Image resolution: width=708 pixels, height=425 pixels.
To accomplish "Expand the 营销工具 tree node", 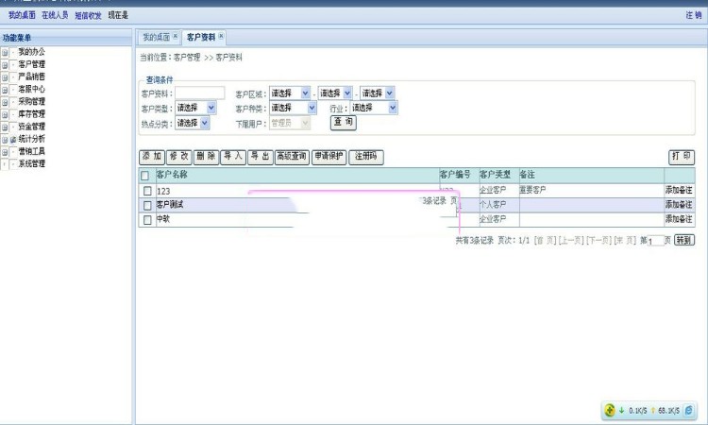I will tap(5, 152).
